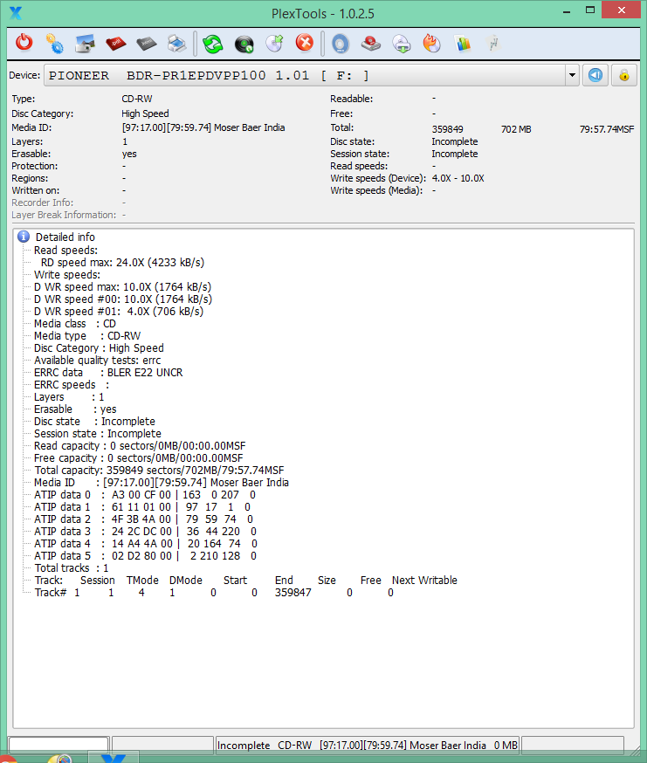Click the 'ATIP data 0' row
647x763 pixels.
145,495
